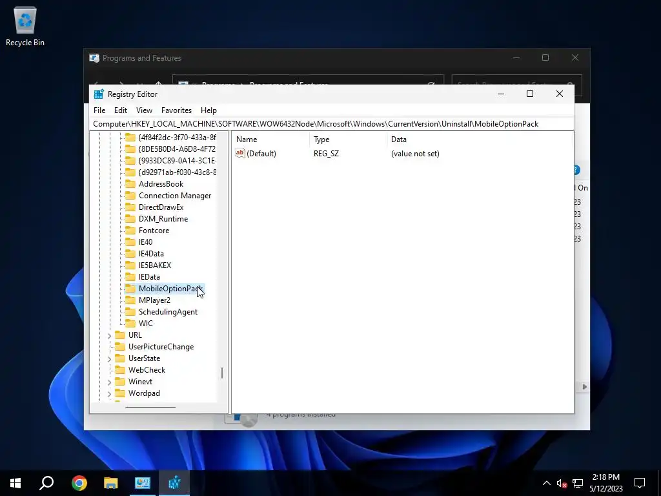The width and height of the screenshot is (661, 496).
Task: Open File Explorer from the taskbar
Action: pos(110,483)
